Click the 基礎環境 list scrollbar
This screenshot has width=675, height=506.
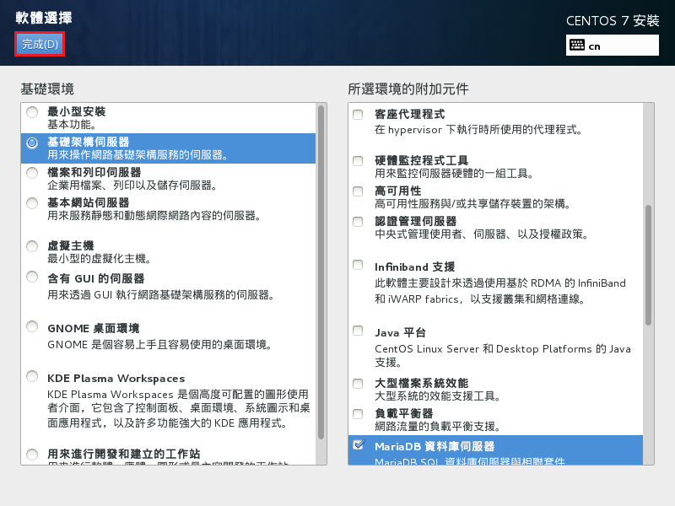point(321,272)
